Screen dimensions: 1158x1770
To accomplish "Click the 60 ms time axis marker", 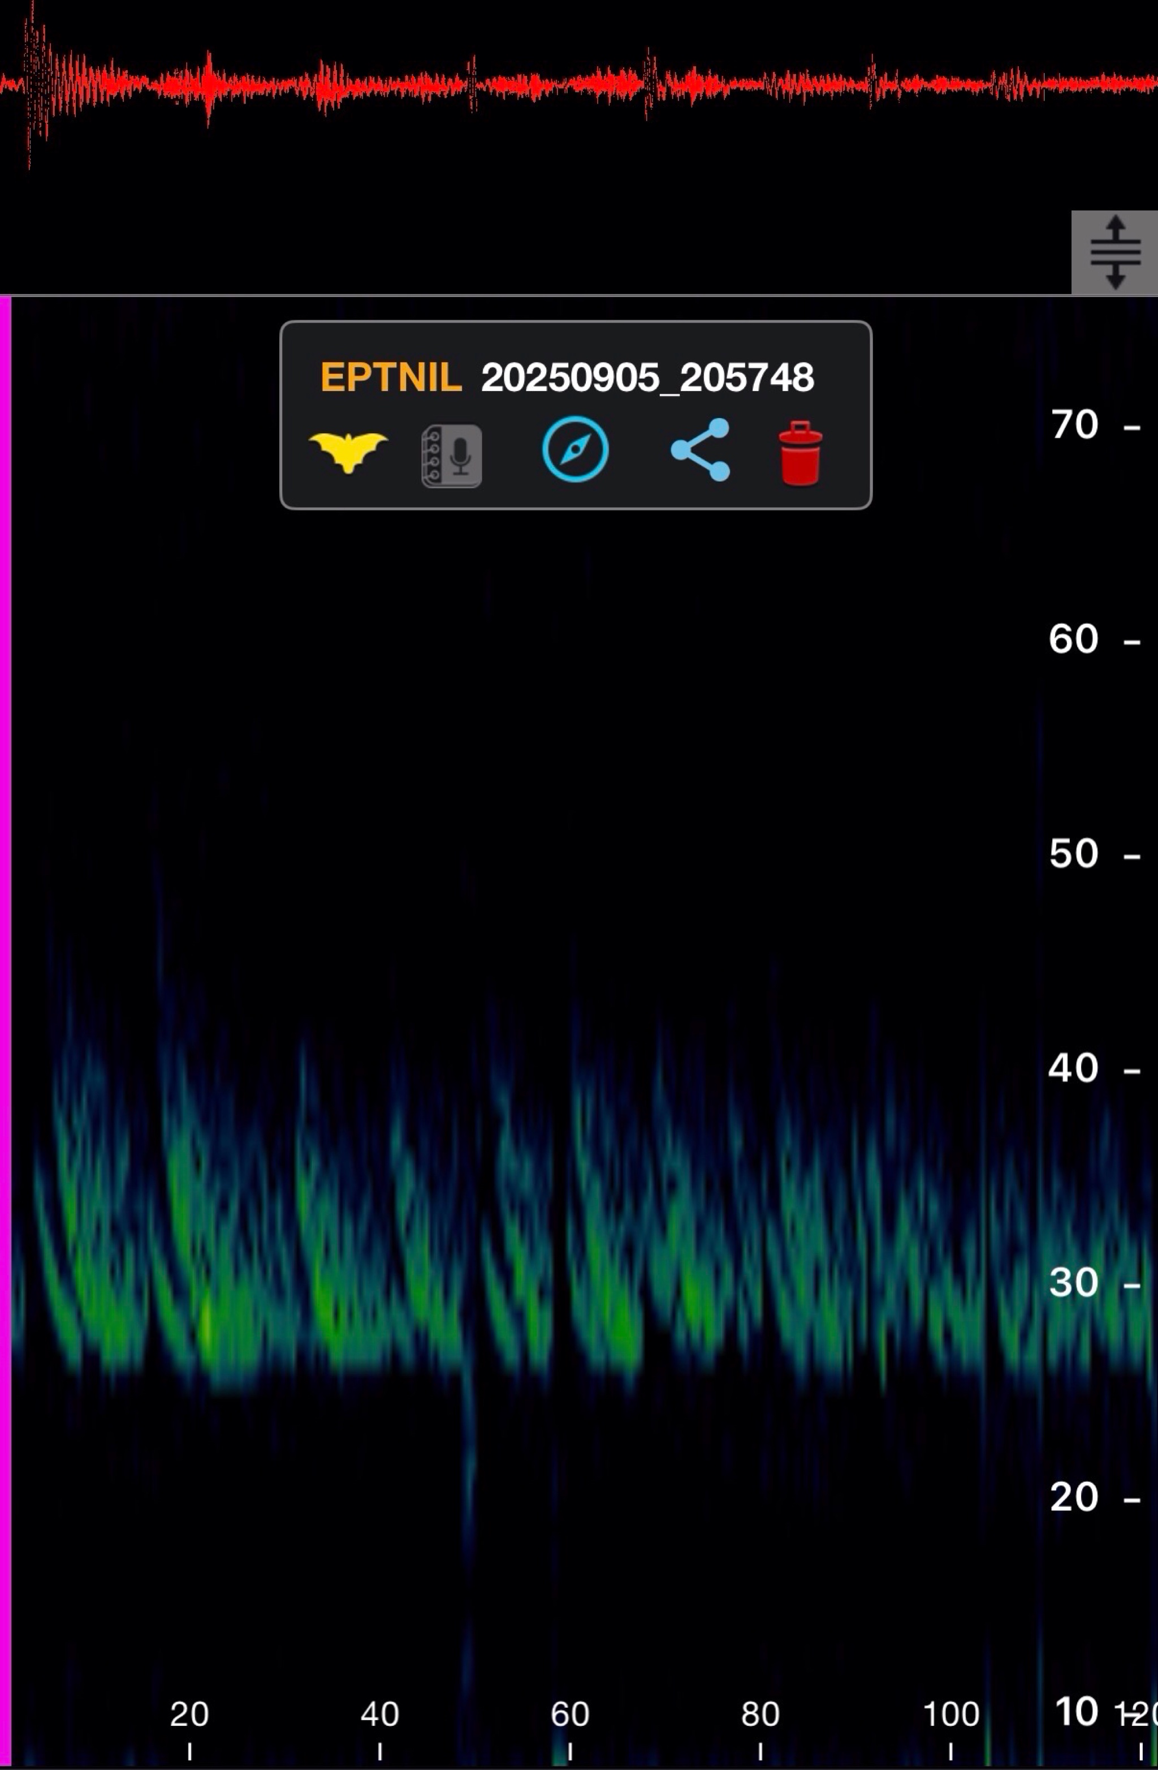I will [570, 1714].
